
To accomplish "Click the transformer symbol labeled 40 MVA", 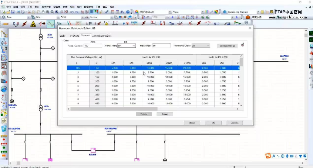I will pos(41,37).
